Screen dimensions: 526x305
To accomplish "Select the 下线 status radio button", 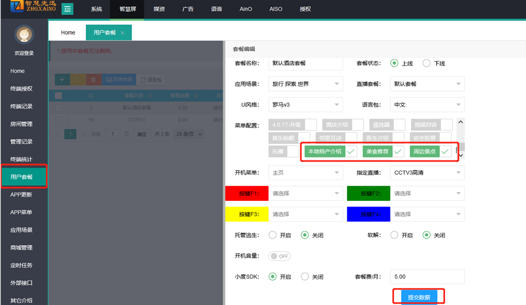I will click(x=426, y=63).
